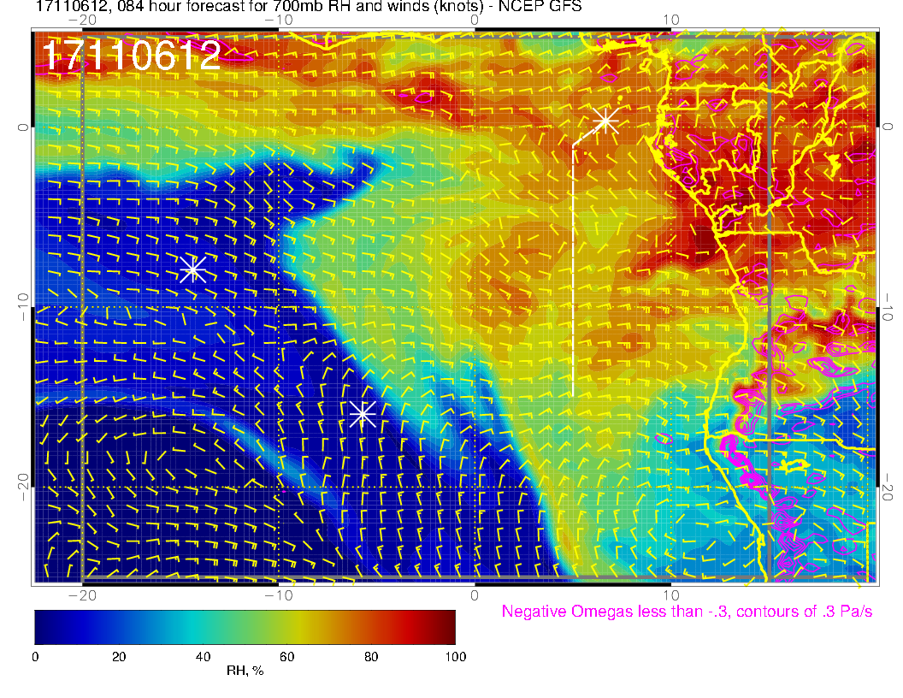Click the '60' tick label on the color bar
The width and height of the screenshot is (903, 698).
point(286,657)
